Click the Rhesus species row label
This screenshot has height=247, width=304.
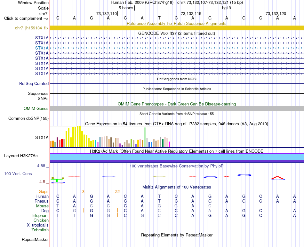(x=42, y=201)
